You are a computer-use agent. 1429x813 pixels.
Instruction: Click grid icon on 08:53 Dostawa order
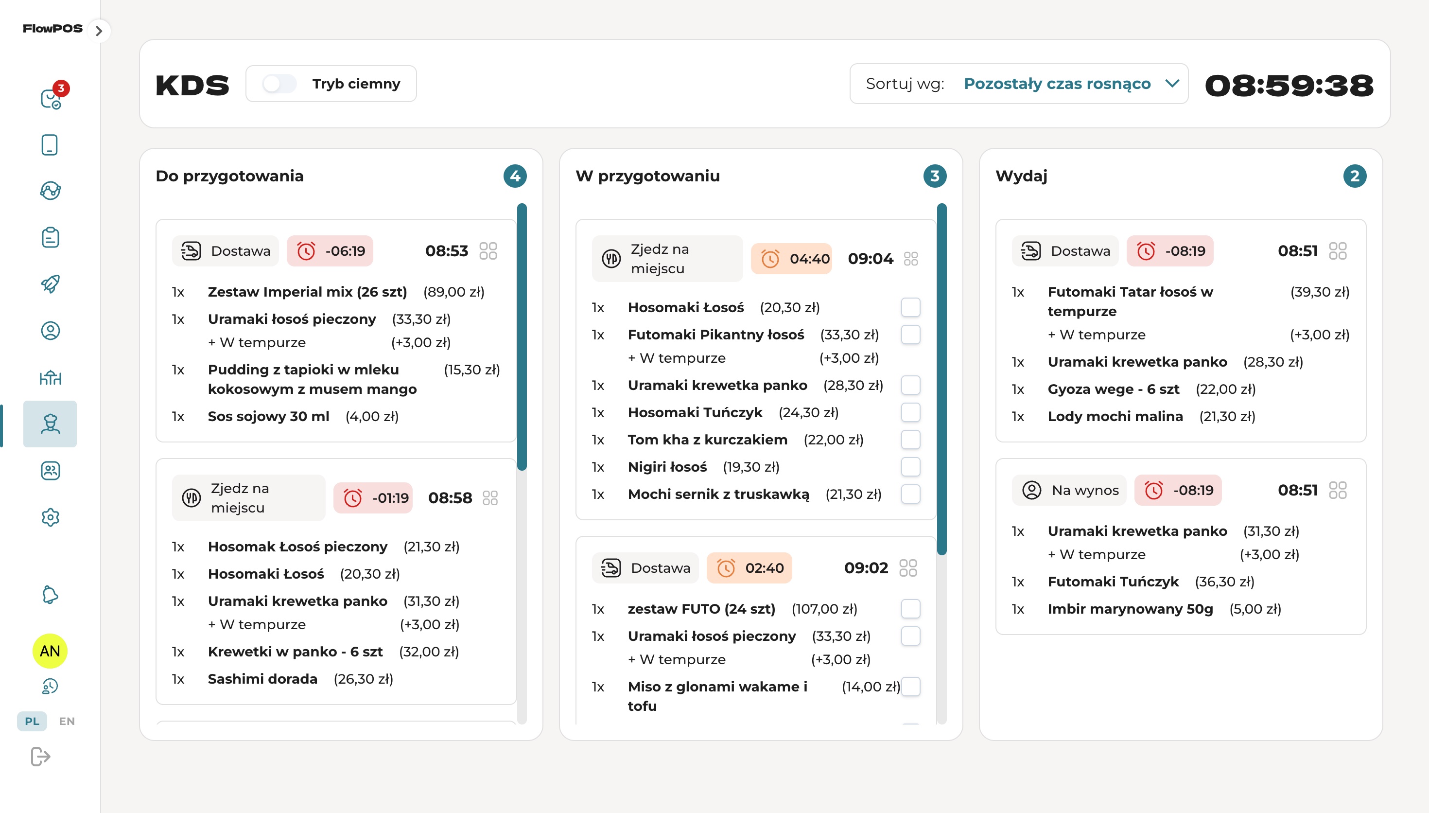(x=488, y=251)
